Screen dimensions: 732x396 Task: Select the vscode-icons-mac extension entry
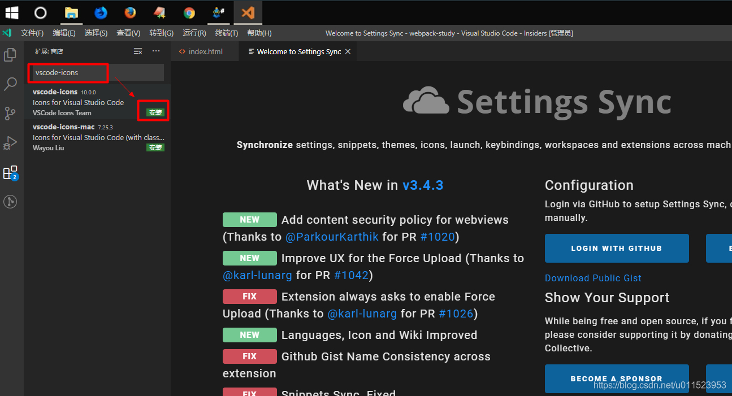[97, 137]
